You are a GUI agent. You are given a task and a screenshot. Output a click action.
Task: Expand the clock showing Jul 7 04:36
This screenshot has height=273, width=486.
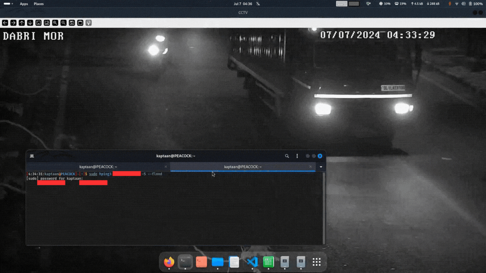point(243,3)
